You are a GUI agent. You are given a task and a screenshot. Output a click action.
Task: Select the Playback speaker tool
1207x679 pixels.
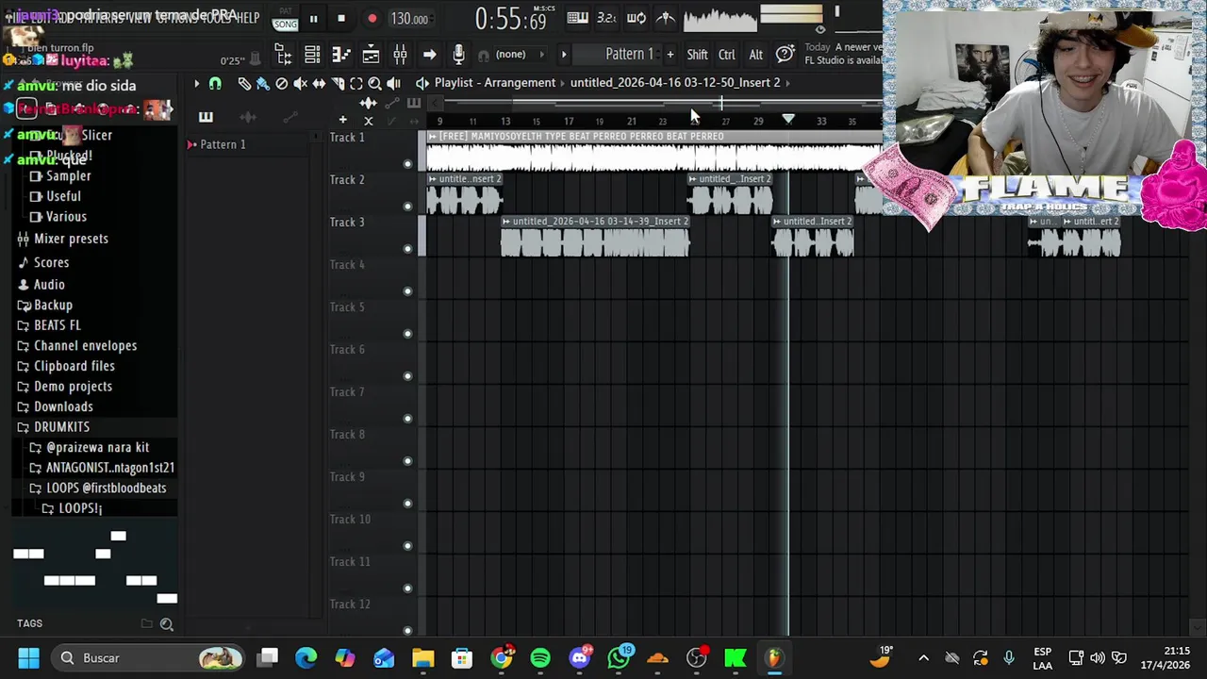(393, 83)
